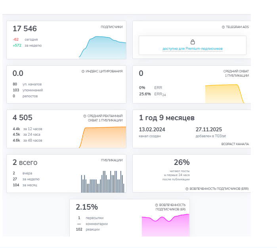Click the 17 546 subscribers count
The height and width of the screenshot is (248, 277).
pyautogui.click(x=25, y=29)
